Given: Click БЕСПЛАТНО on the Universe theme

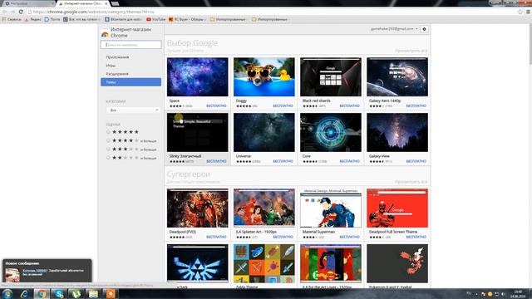Looking at the screenshot, I should (x=283, y=161).
